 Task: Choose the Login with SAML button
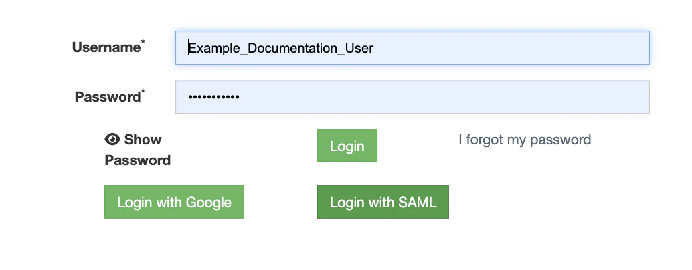click(382, 202)
